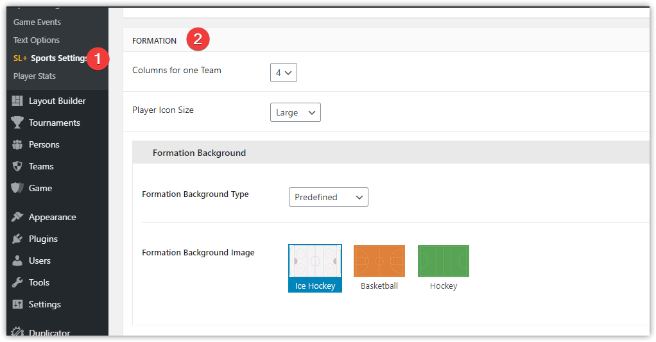656x342 pixels.
Task: Click the FORMATION section heading
Action: coord(155,40)
